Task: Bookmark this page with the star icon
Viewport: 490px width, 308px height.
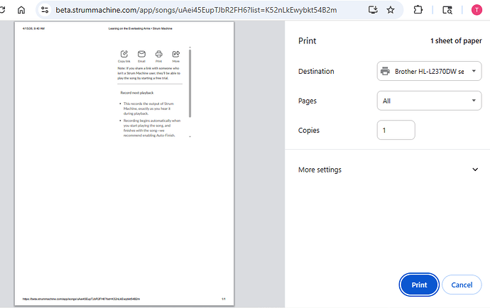Action: tap(391, 11)
